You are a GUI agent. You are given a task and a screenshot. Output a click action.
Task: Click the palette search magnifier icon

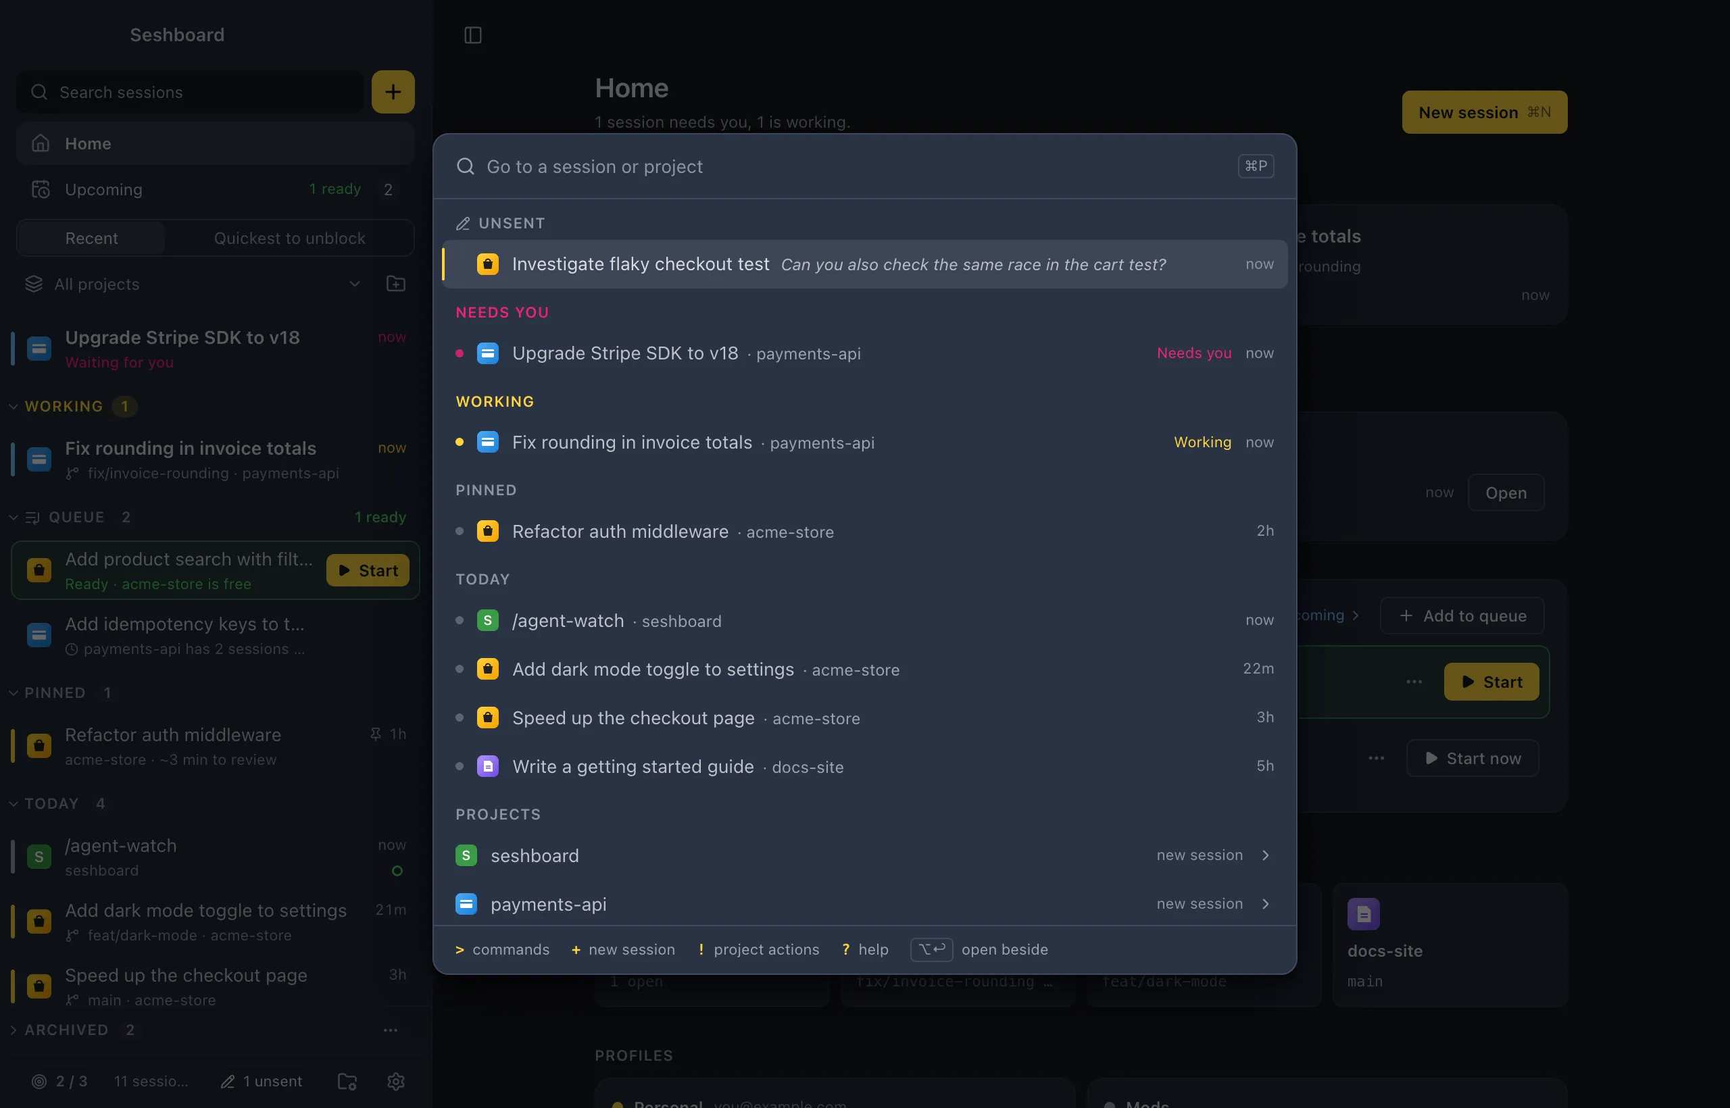pyautogui.click(x=466, y=166)
